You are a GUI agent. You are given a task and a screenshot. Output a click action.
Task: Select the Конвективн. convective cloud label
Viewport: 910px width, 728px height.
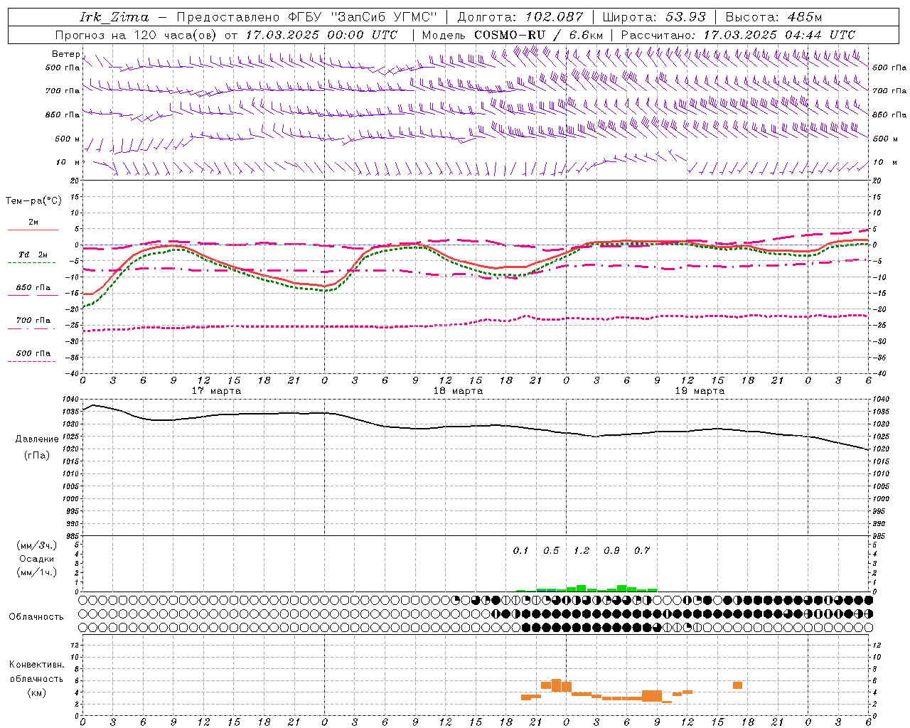[36, 665]
